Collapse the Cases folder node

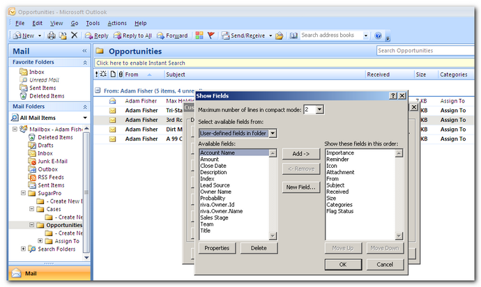coord(31,209)
